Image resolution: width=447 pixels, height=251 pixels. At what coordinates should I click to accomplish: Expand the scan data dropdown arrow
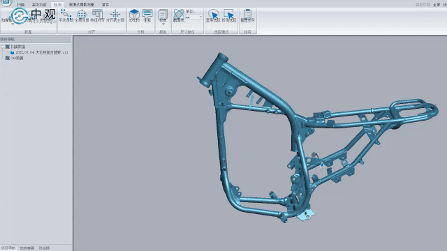pos(13,24)
